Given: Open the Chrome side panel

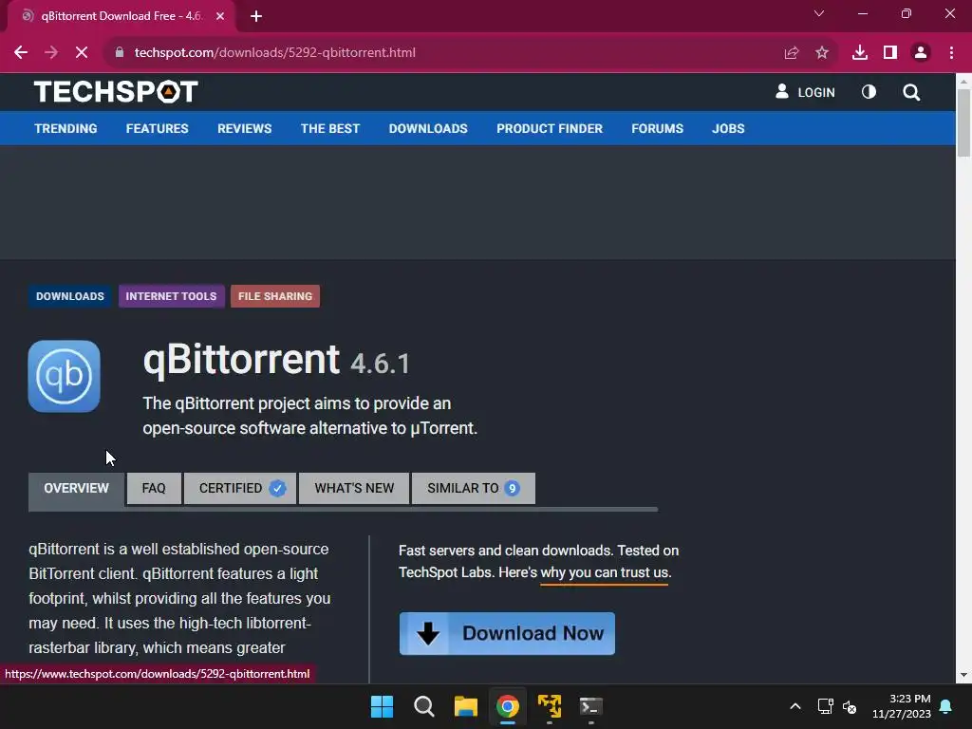Looking at the screenshot, I should 890,53.
